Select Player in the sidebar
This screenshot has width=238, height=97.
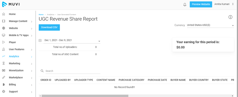[12, 42]
